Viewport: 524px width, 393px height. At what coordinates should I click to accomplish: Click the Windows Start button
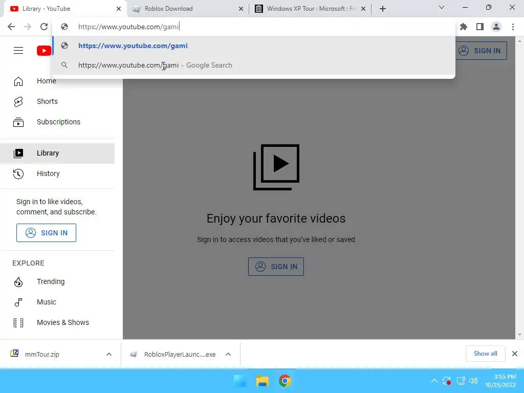[x=240, y=381]
